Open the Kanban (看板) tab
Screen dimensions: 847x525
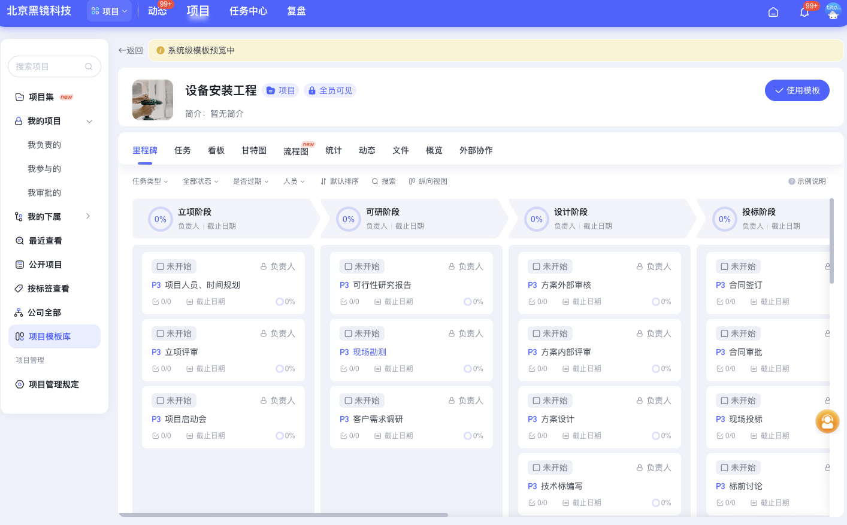click(216, 150)
